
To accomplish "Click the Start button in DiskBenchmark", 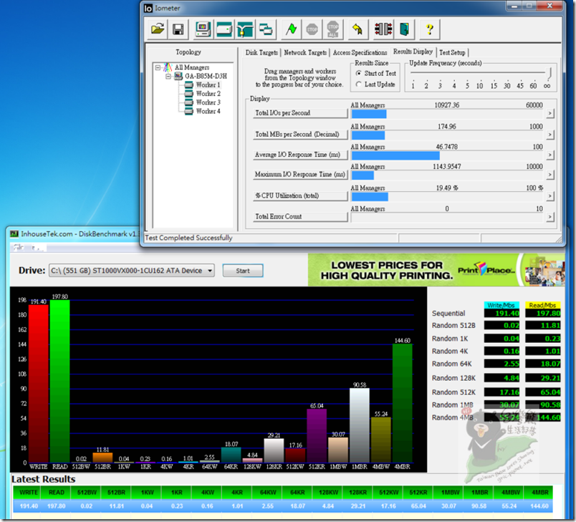I will pos(242,271).
